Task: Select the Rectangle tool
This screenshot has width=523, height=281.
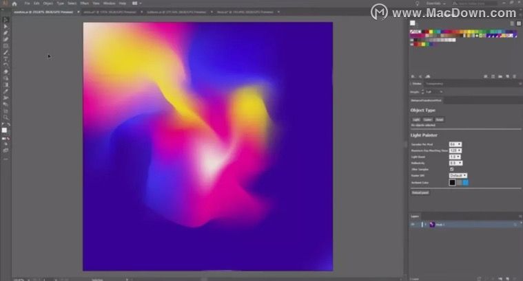Action: pyautogui.click(x=6, y=46)
